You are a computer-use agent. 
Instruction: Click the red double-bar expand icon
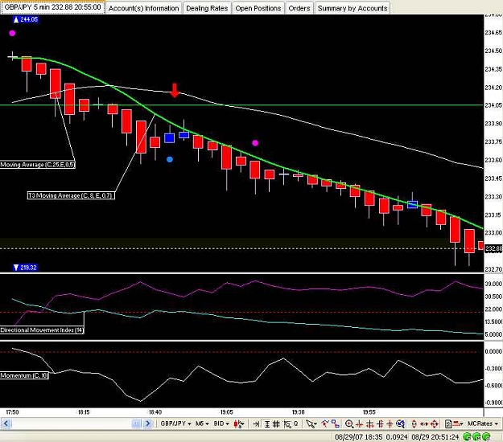[x=370, y=424]
